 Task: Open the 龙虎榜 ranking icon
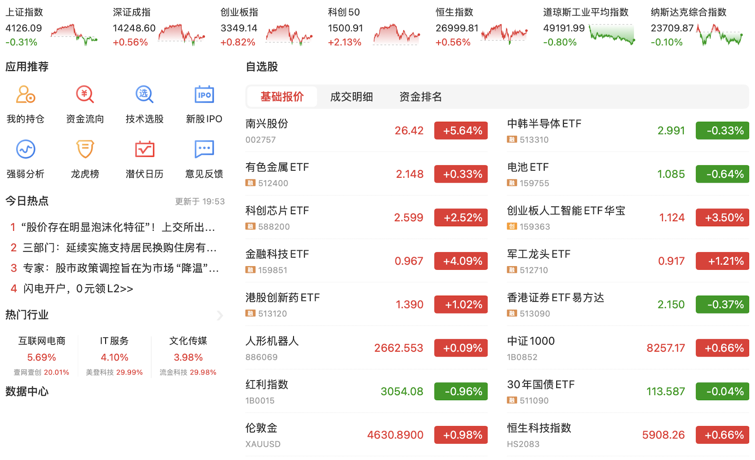(x=85, y=149)
